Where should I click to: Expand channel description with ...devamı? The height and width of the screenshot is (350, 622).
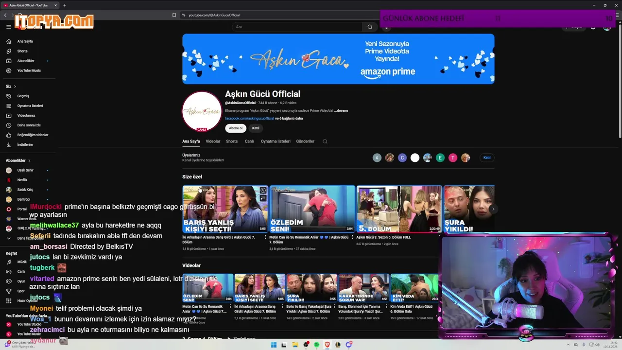tap(341, 111)
